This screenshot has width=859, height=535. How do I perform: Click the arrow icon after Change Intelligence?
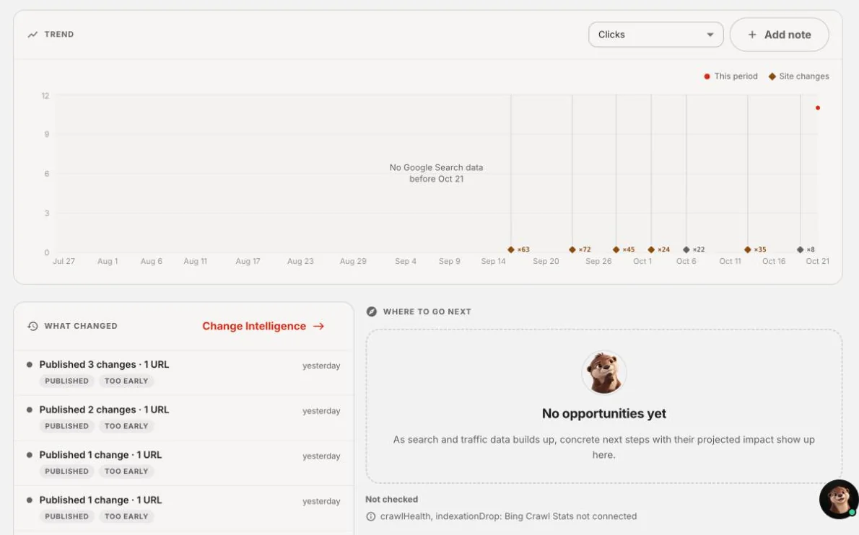(x=319, y=326)
